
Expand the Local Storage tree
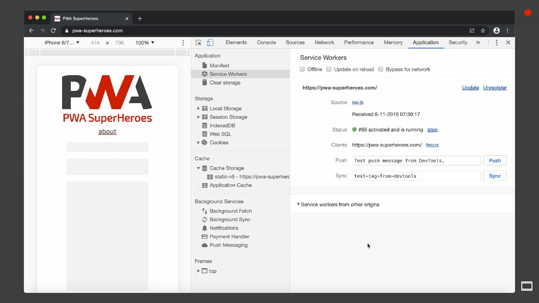coord(198,109)
